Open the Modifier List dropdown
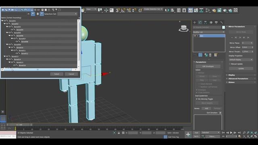The height and width of the screenshot is (145, 258). point(209,32)
